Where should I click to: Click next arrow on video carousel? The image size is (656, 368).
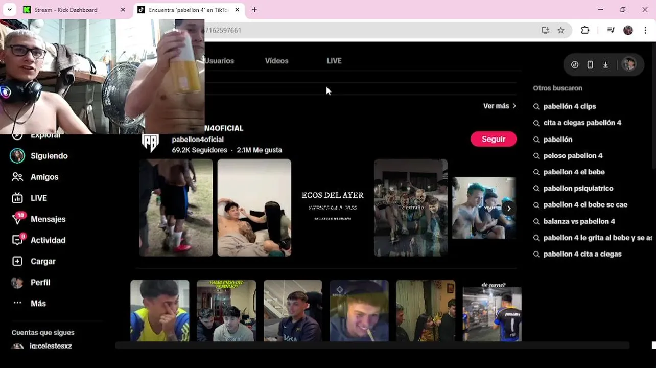(509, 208)
